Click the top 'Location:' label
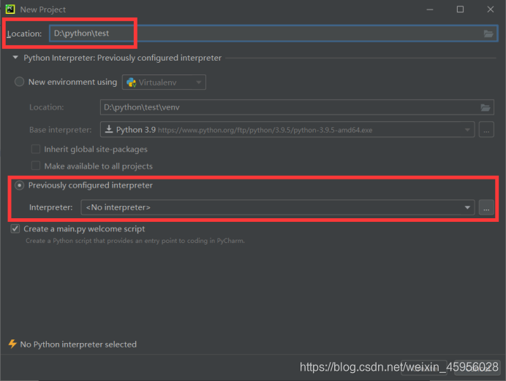Screen dimensions: 506x381 click(x=25, y=34)
